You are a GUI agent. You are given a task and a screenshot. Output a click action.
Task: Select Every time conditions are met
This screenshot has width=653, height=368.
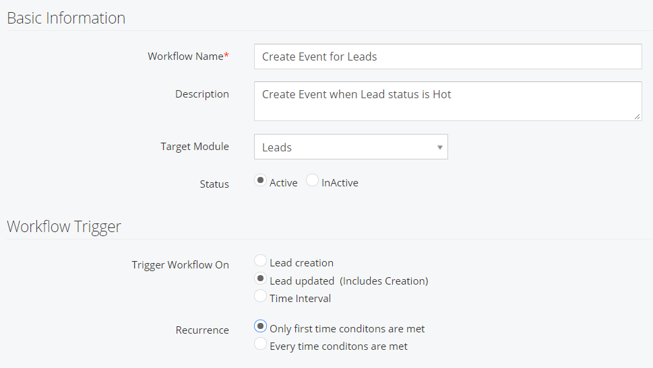[x=260, y=344]
